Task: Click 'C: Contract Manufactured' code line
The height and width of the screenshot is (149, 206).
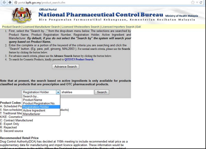Action: 16,120
